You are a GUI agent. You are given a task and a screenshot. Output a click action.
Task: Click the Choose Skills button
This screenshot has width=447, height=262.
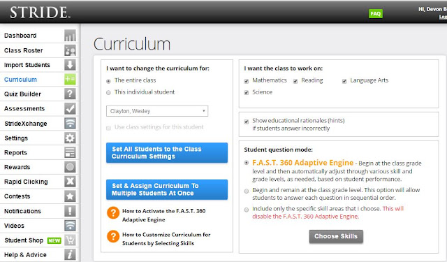336,236
